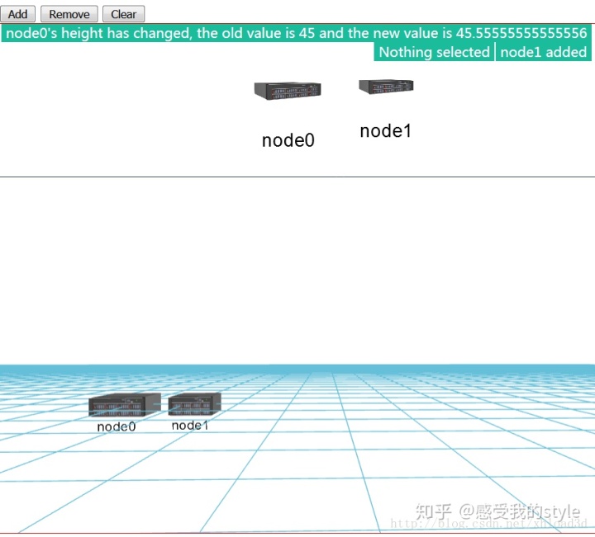The image size is (595, 537).
Task: Click the node0 height changed message
Action: (297, 33)
